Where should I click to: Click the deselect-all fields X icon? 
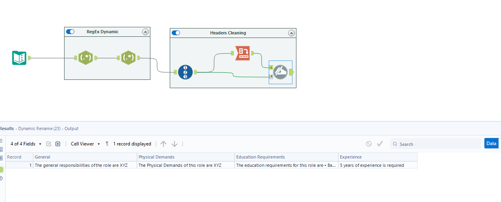coord(58,144)
